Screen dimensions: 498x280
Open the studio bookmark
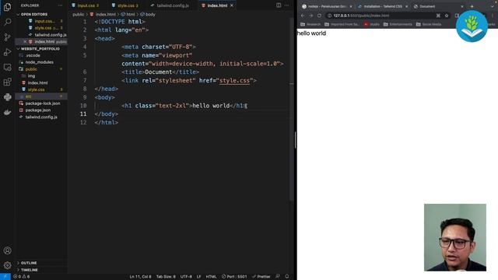point(372,24)
